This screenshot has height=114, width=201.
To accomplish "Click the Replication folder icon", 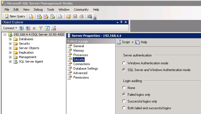I will 15,53.
